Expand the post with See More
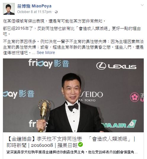The height and width of the screenshot is (159, 147). [x=46, y=53]
